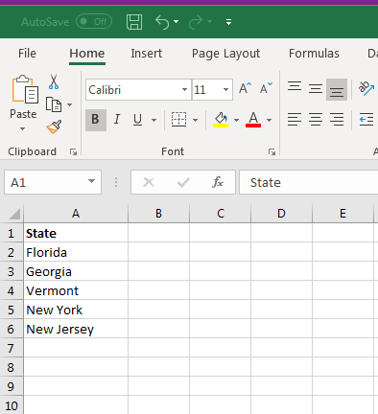Toggle Align Right

[337, 120]
